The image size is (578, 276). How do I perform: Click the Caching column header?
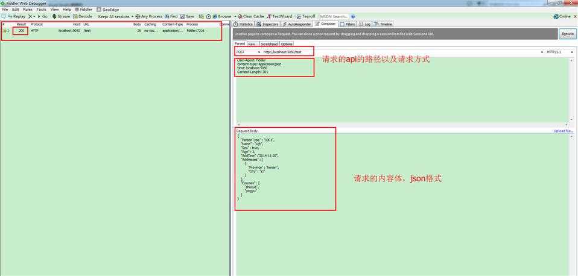point(150,24)
